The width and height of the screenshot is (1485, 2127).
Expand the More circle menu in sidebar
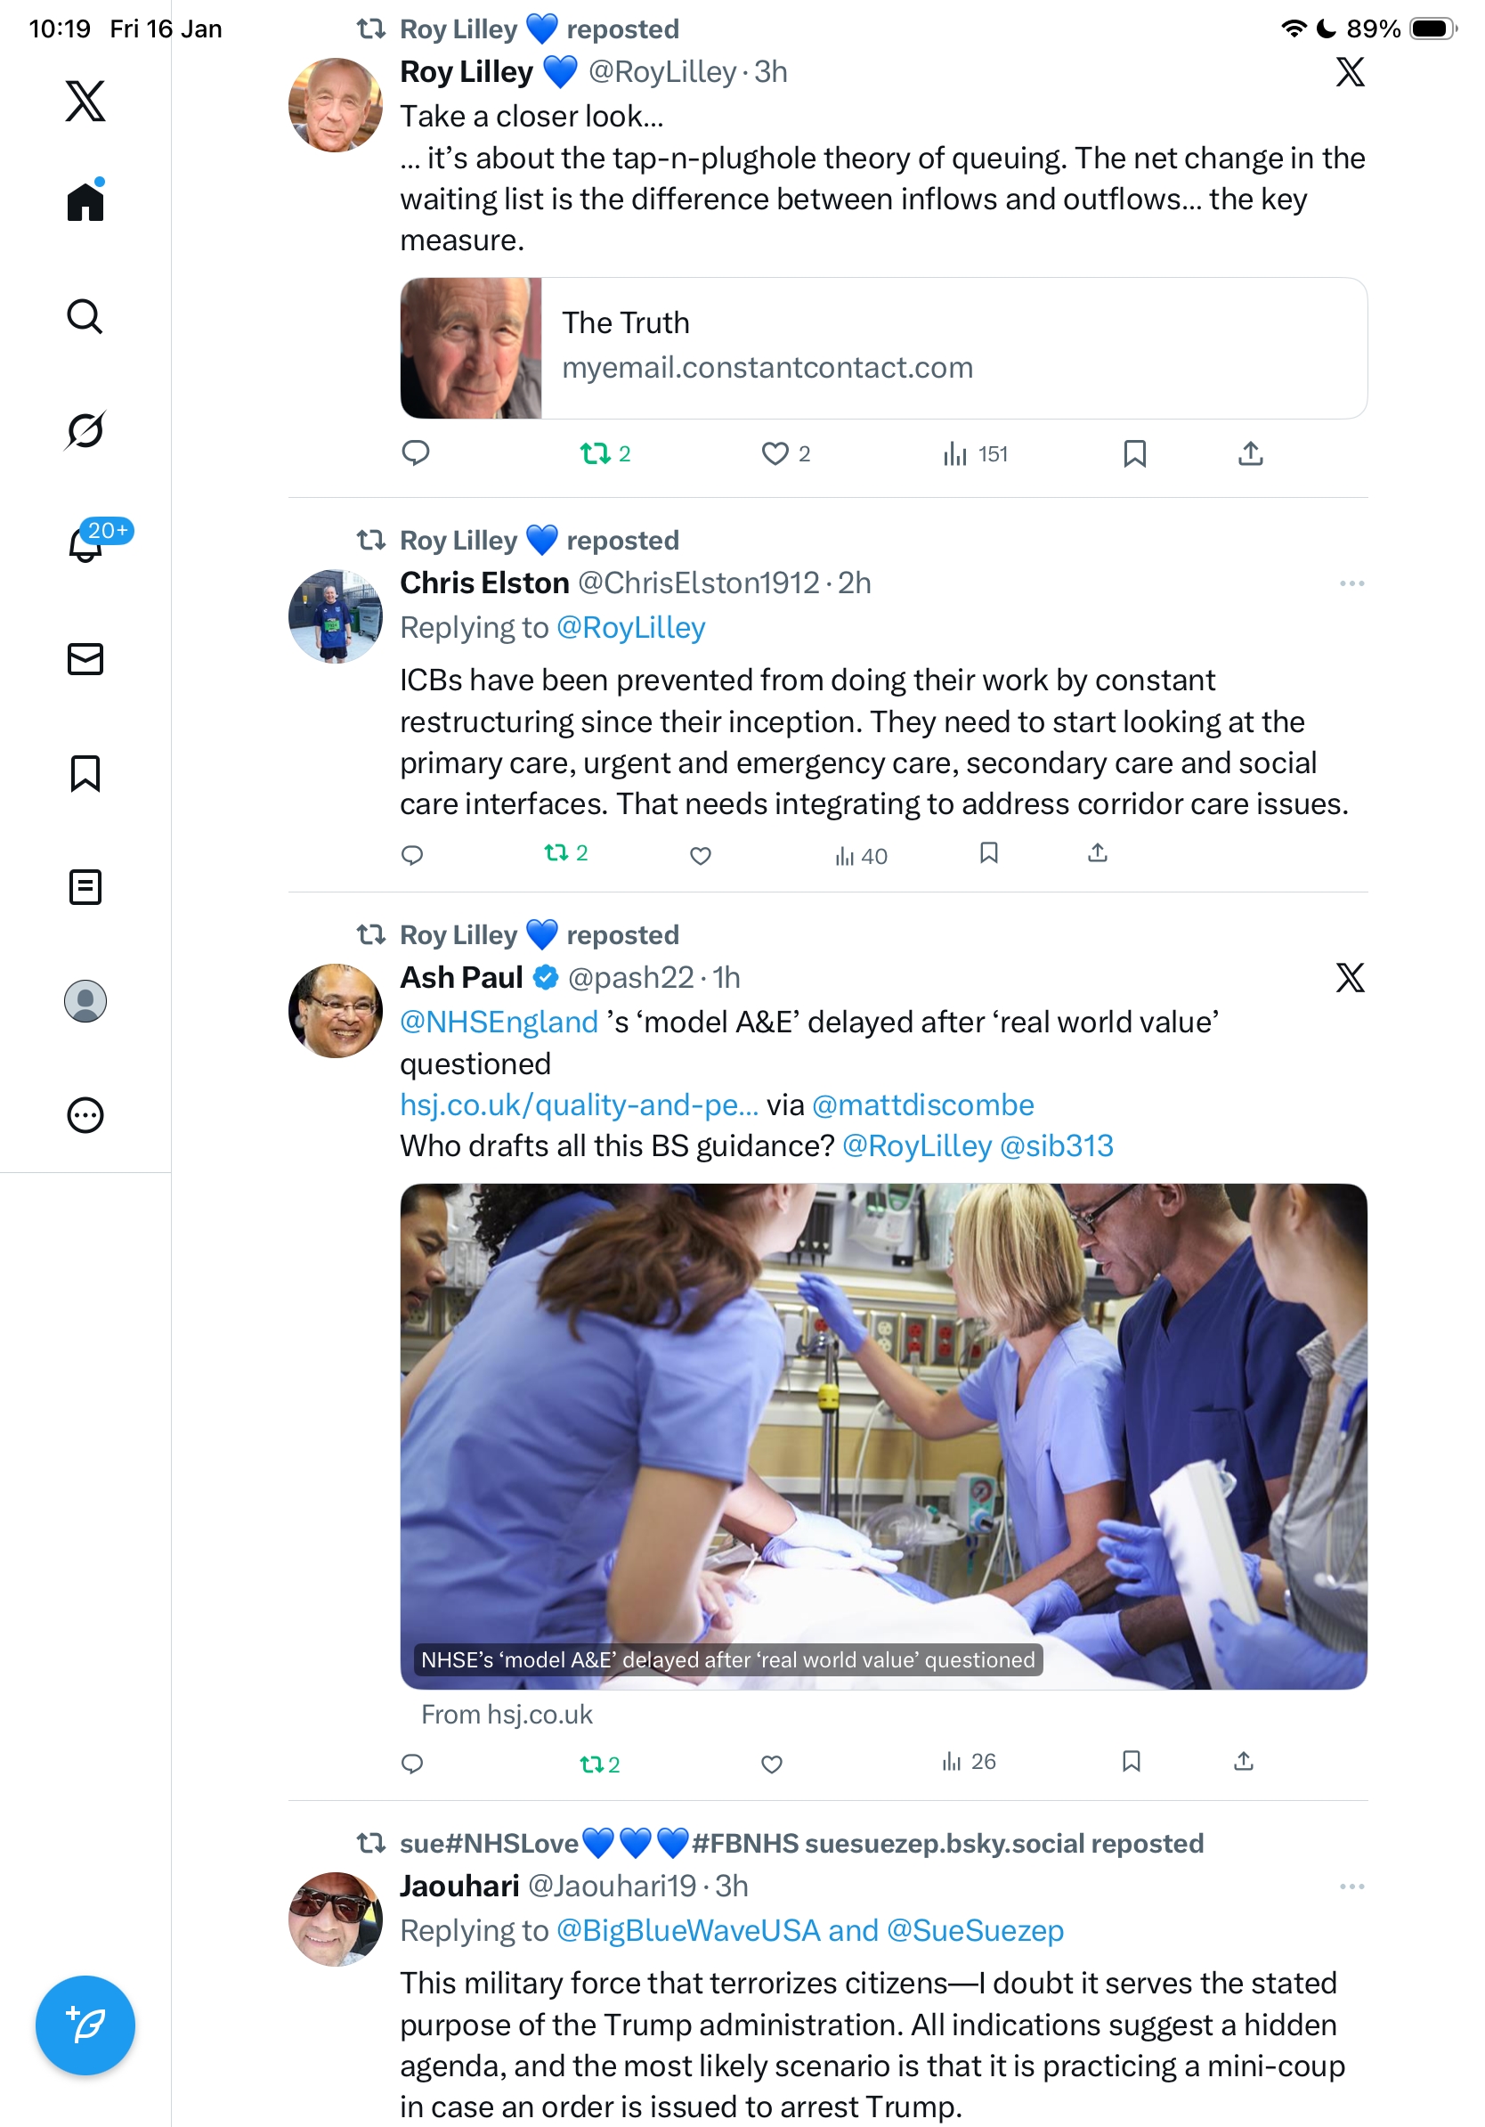tap(85, 1114)
